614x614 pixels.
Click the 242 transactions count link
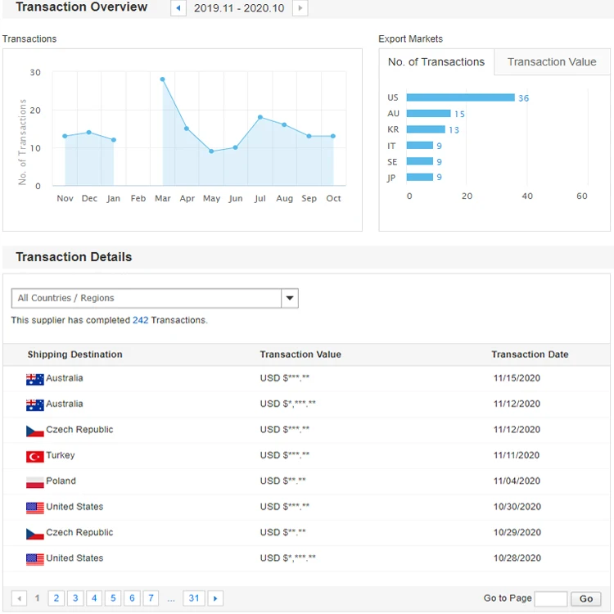tap(140, 320)
